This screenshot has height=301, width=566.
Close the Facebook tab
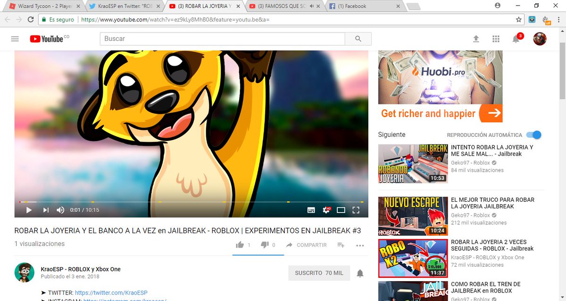pos(399,7)
